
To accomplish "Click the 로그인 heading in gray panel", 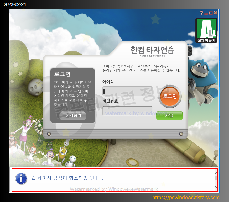I will tap(62, 74).
